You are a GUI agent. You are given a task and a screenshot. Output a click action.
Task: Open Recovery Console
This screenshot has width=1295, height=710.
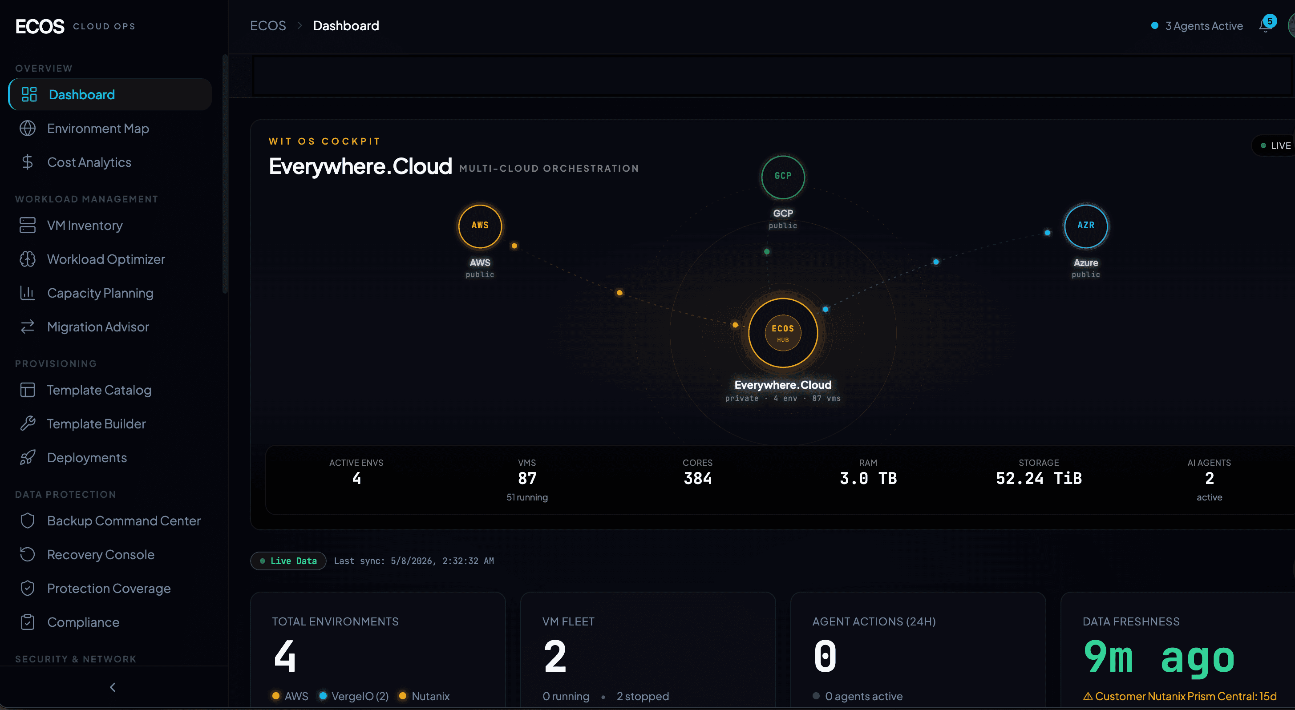[109, 554]
